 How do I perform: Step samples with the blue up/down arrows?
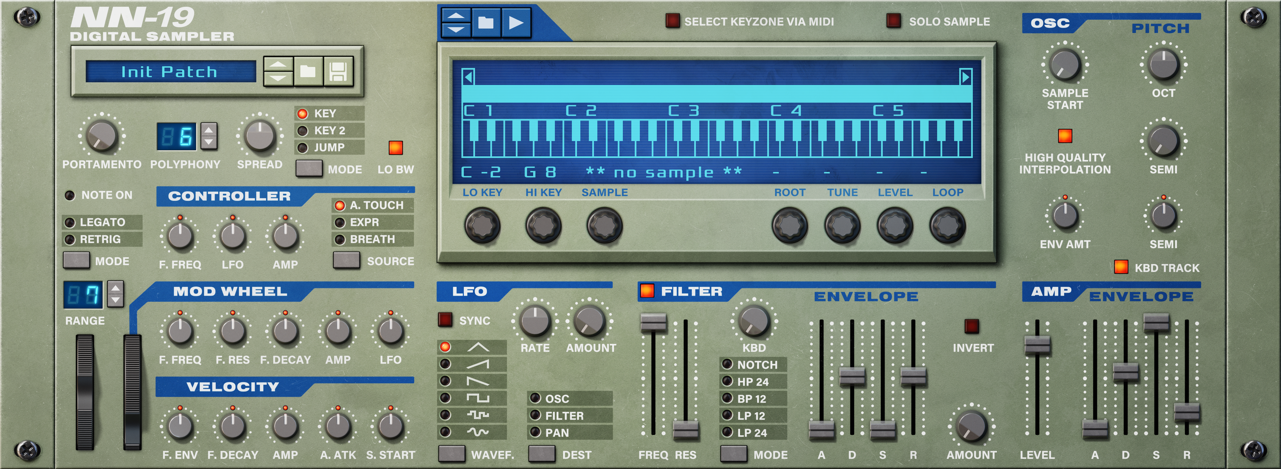click(x=456, y=22)
